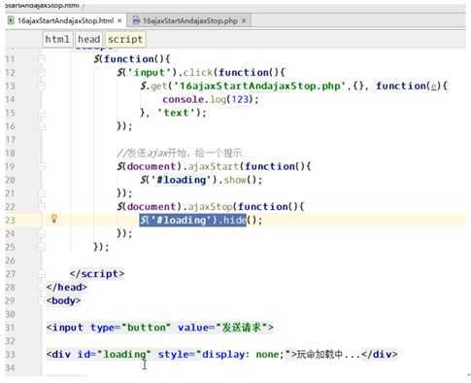Click the php file icon on the second tab
Image resolution: width=471 pixels, height=383 pixels.
136,20
